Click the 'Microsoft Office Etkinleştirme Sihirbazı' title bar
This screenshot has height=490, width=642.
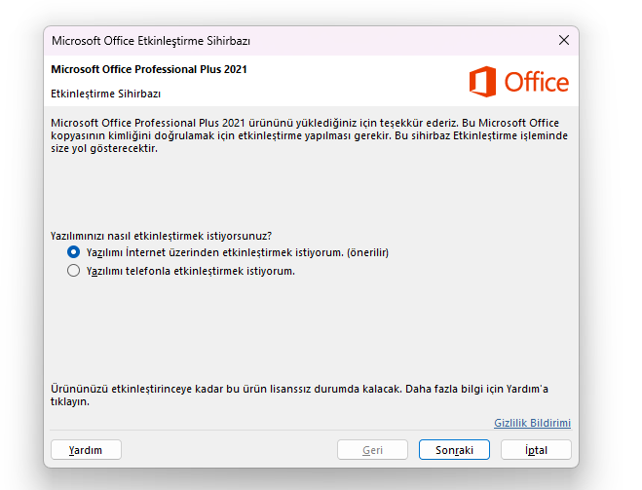click(x=151, y=41)
